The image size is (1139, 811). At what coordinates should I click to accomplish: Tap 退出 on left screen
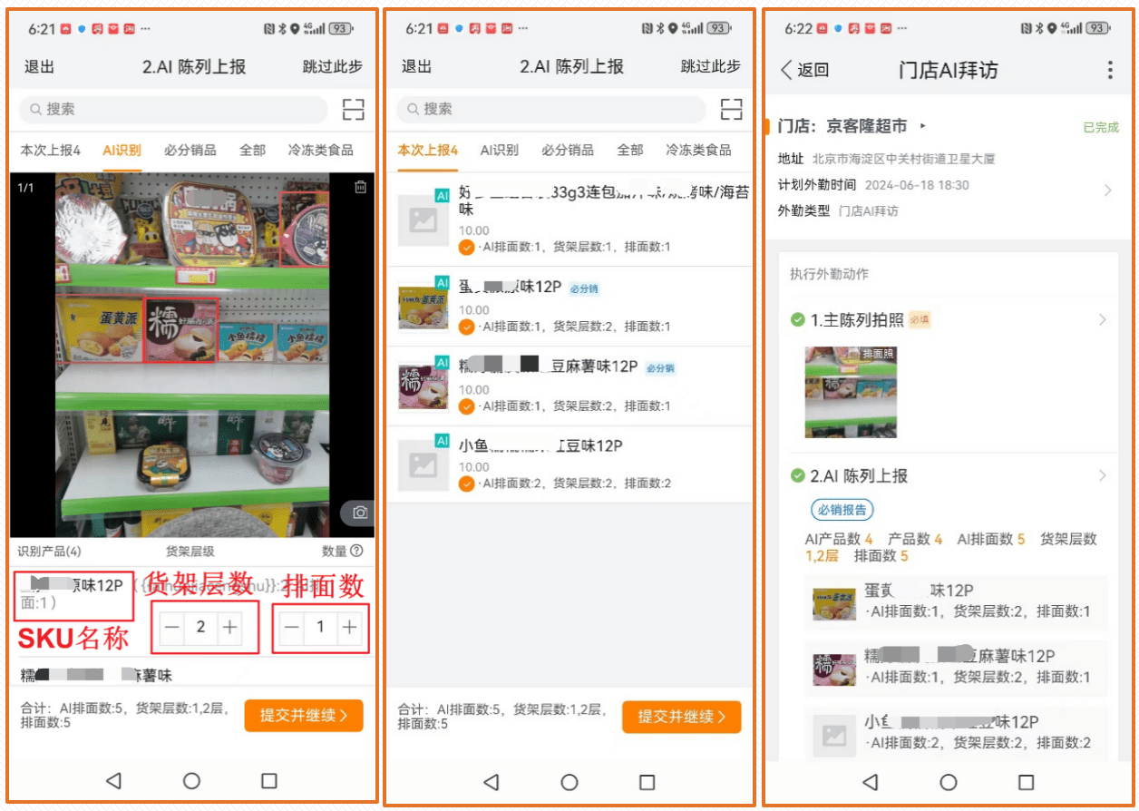click(39, 66)
